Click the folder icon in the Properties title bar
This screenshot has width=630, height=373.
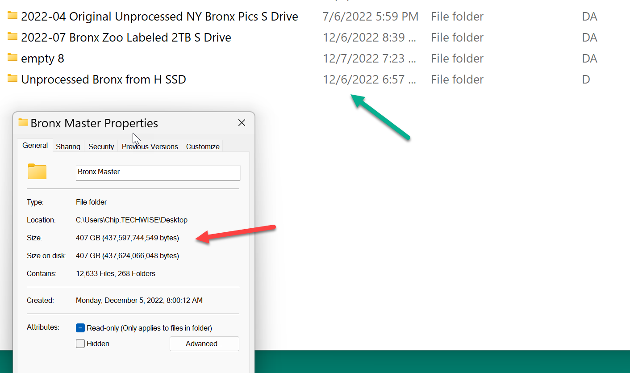click(21, 122)
